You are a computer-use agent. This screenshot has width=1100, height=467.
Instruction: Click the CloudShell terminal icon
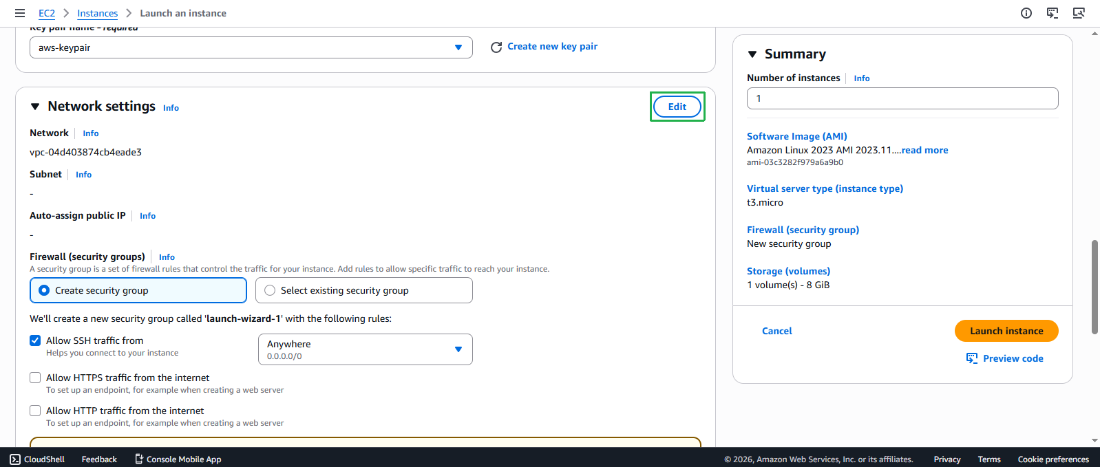pyautogui.click(x=15, y=459)
